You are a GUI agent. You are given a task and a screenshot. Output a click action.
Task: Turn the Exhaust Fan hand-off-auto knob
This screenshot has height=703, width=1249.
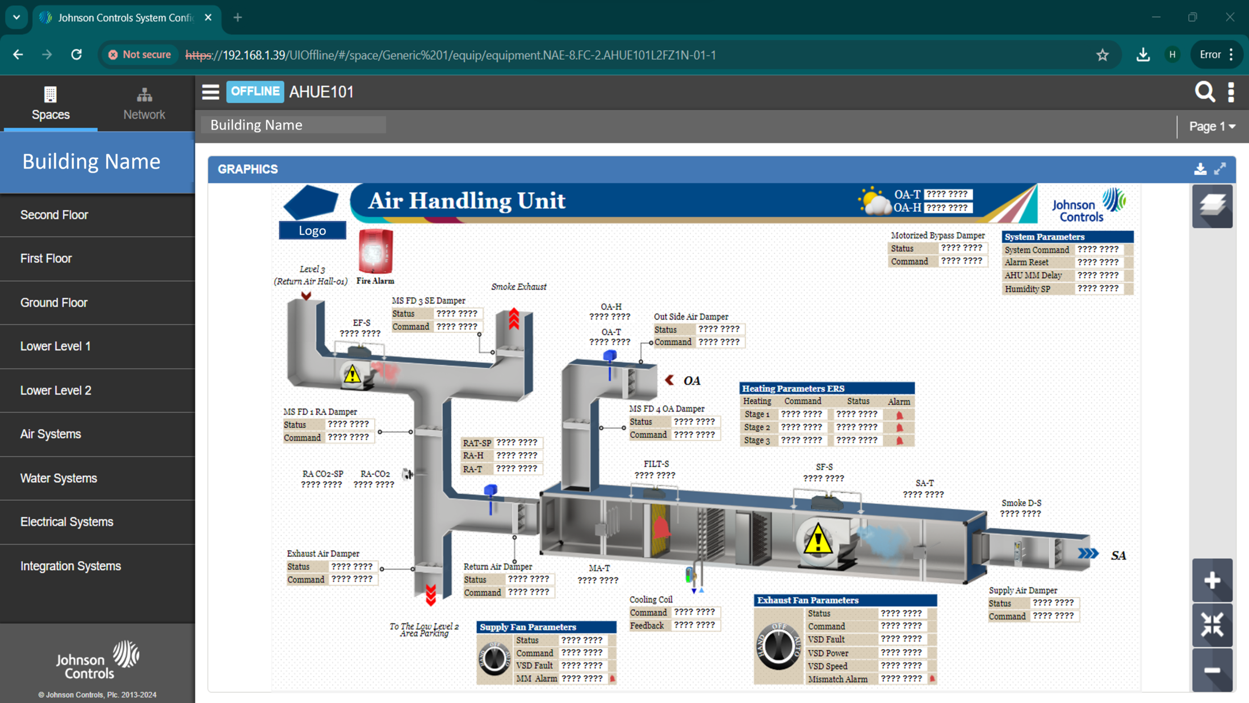pos(778,646)
